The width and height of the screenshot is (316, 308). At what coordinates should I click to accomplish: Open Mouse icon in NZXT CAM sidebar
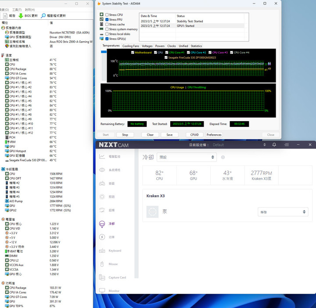coord(102,264)
